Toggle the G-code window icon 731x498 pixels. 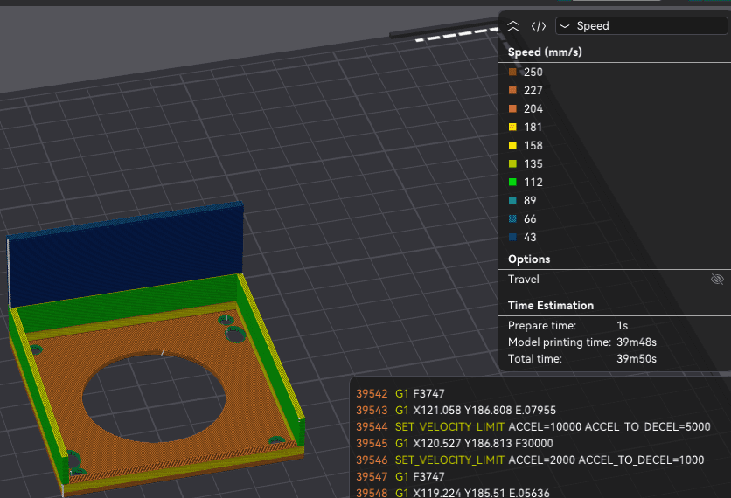(x=539, y=26)
